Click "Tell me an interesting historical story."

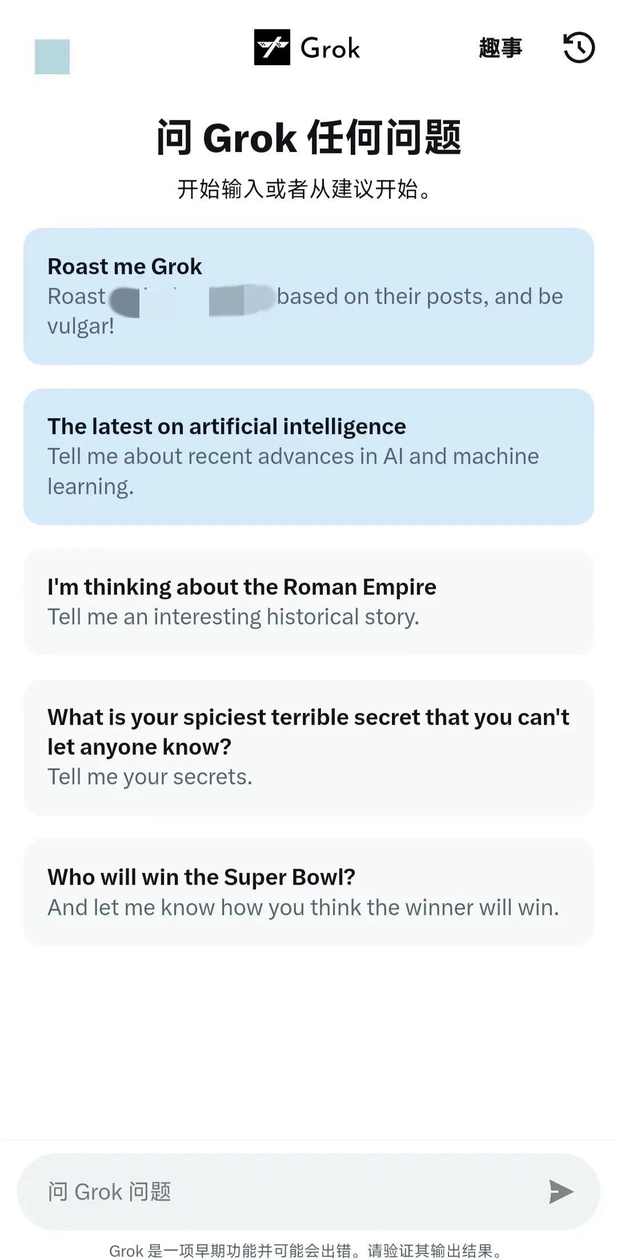pyautogui.click(x=233, y=617)
